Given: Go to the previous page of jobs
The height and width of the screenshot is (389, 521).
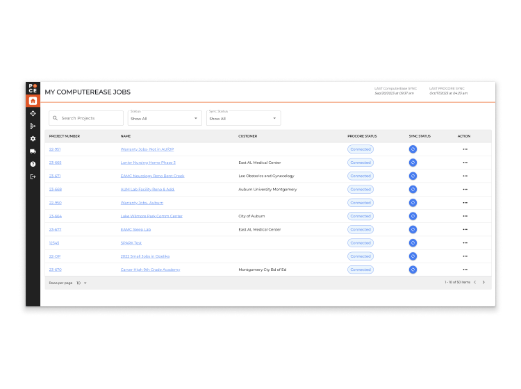Looking at the screenshot, I should [x=475, y=282].
